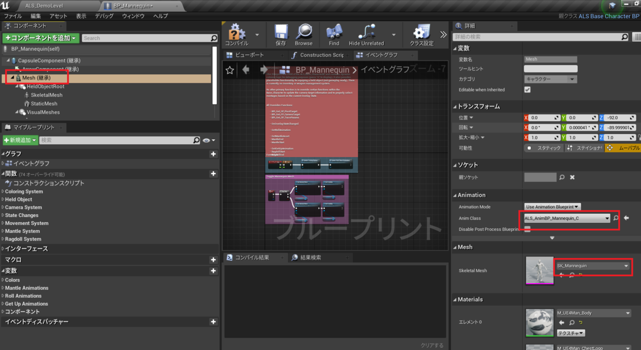The image size is (641, 350).
Task: Click position X value field
Action: click(x=544, y=118)
